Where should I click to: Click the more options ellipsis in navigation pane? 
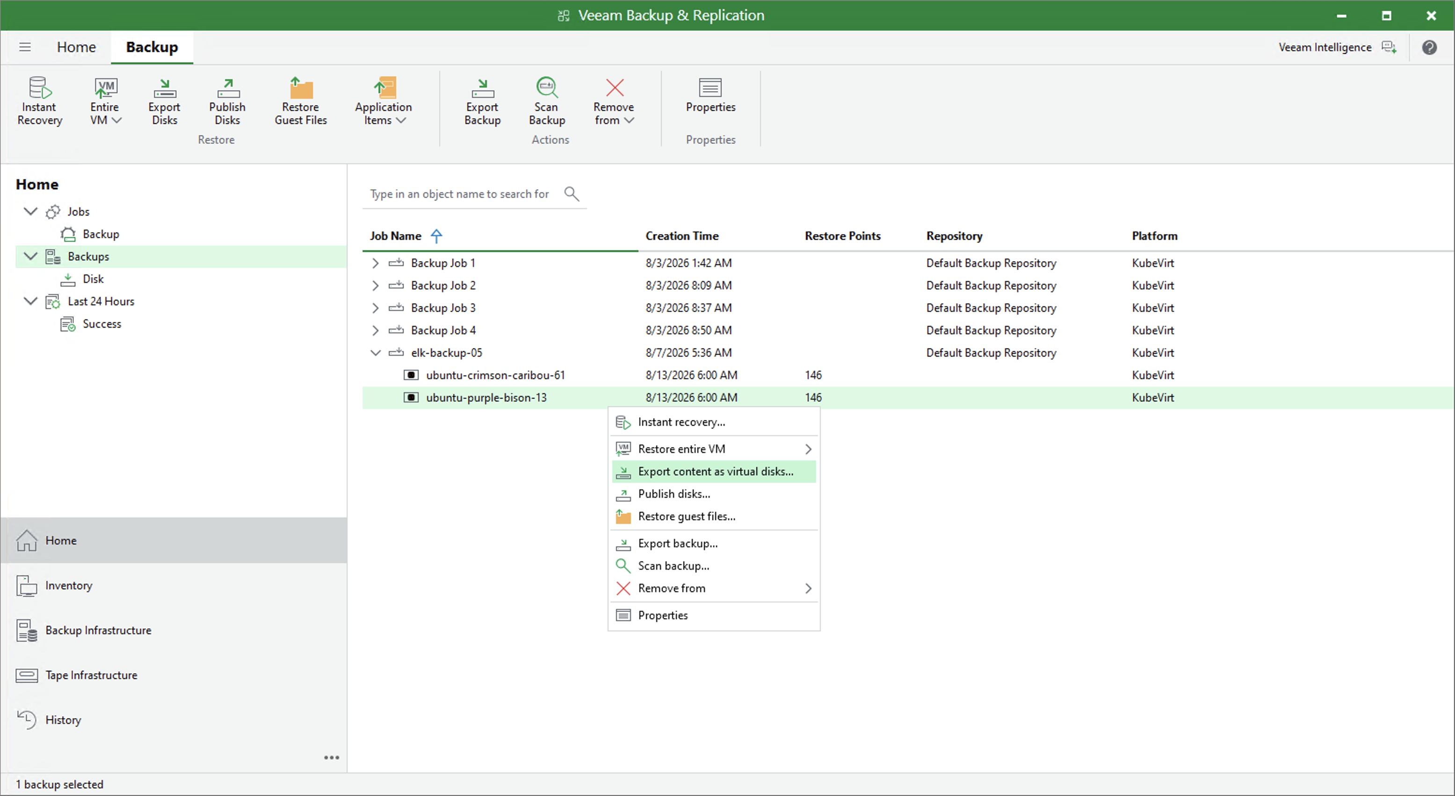(x=332, y=758)
